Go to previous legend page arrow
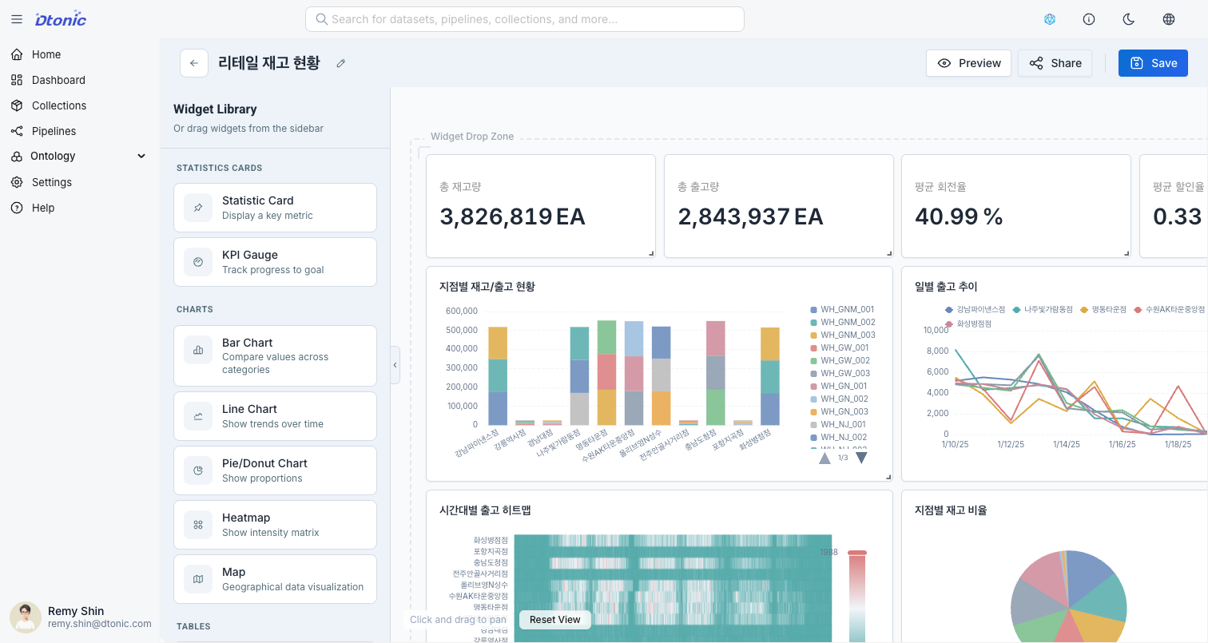 pyautogui.click(x=825, y=458)
